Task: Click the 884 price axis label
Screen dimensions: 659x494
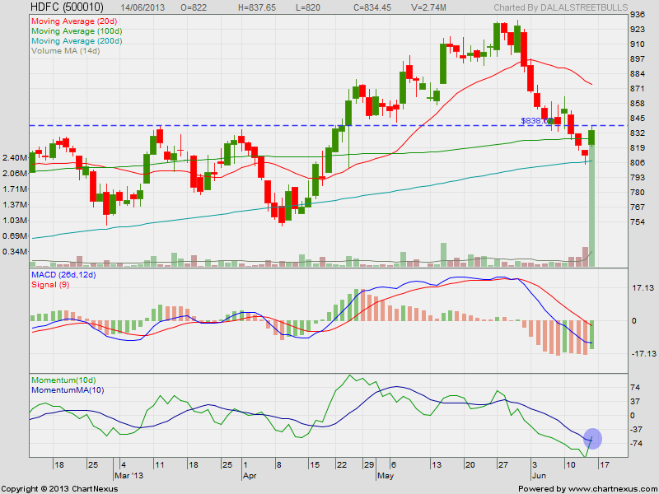Action: 638,74
